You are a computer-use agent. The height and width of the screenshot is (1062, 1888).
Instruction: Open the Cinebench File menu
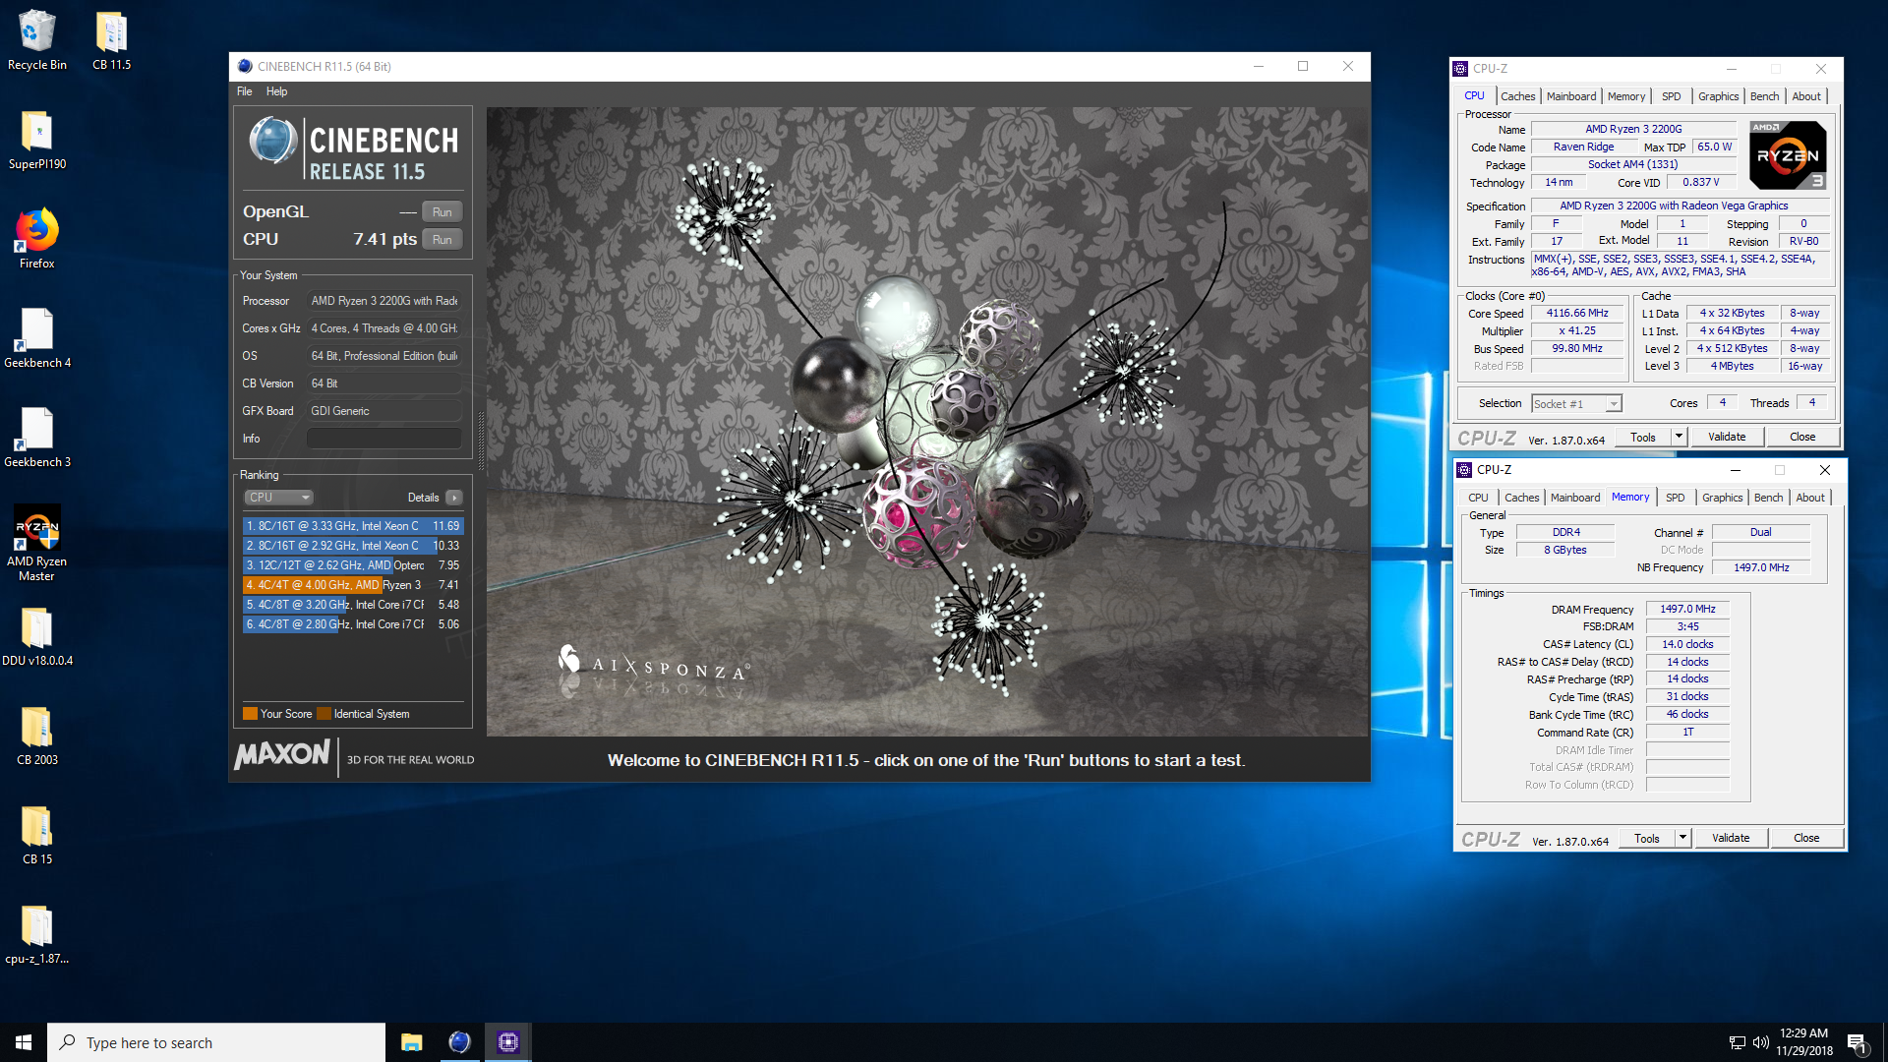point(245,91)
